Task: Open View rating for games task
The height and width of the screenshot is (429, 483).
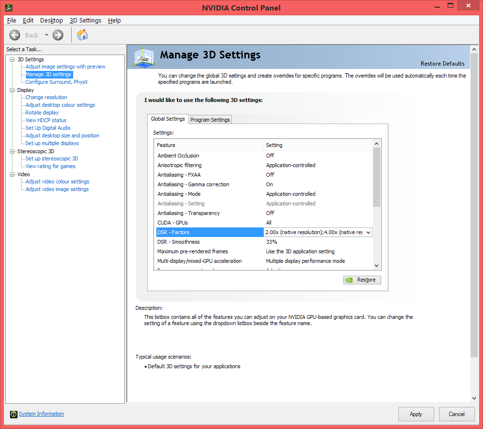Action: click(x=51, y=167)
